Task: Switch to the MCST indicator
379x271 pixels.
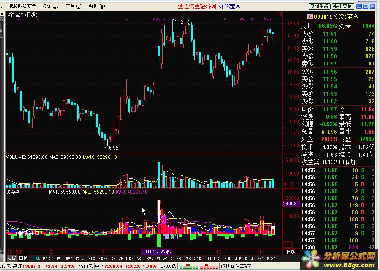Action: (272, 259)
